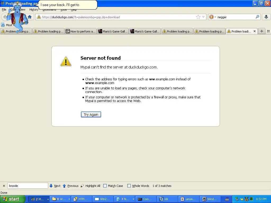Click the genie's speech balloon
This screenshot has width=271, height=203.
pos(67,5)
